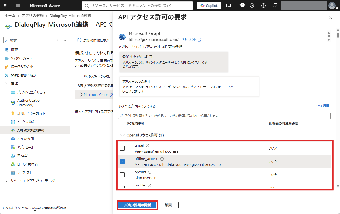
Task: Select 委任されたアクセス許可 permission type
Action: pyautogui.click(x=174, y=62)
